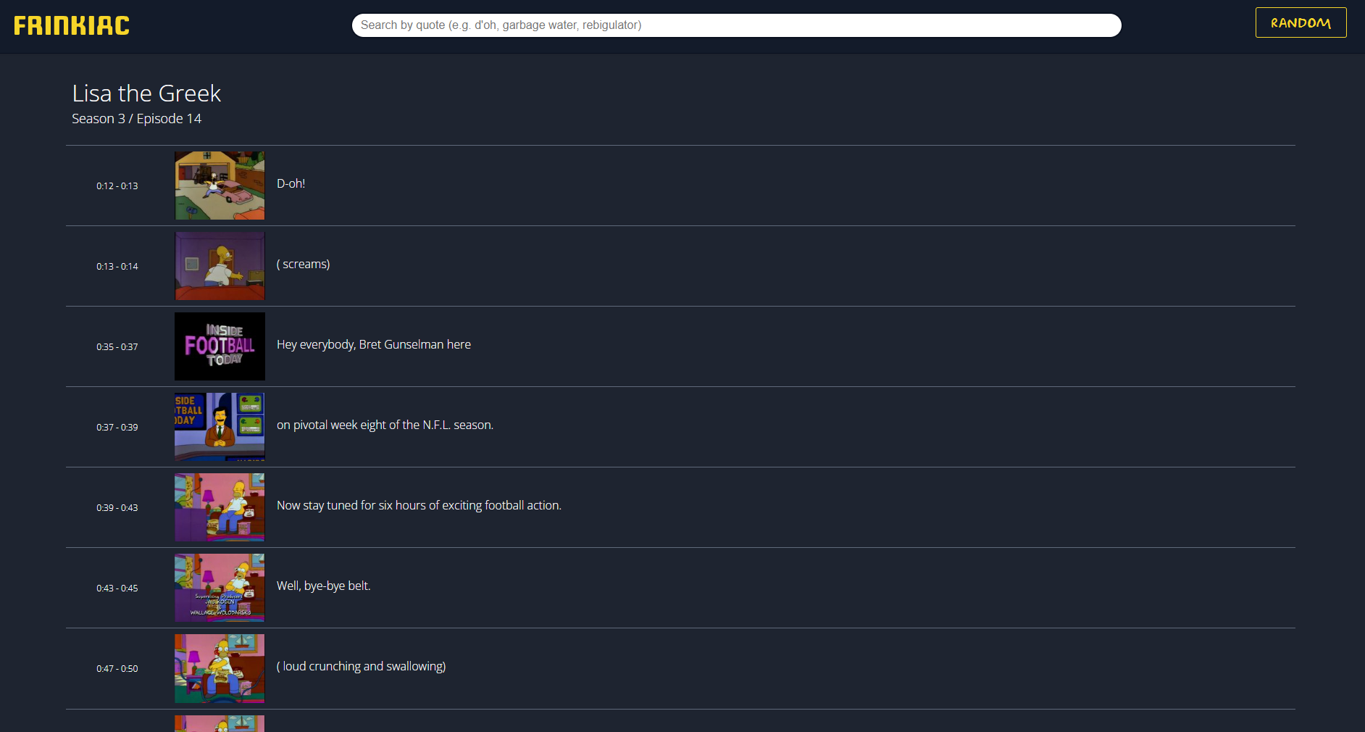
Task: Open thumbnail for loud crunching caption
Action: tap(220, 668)
